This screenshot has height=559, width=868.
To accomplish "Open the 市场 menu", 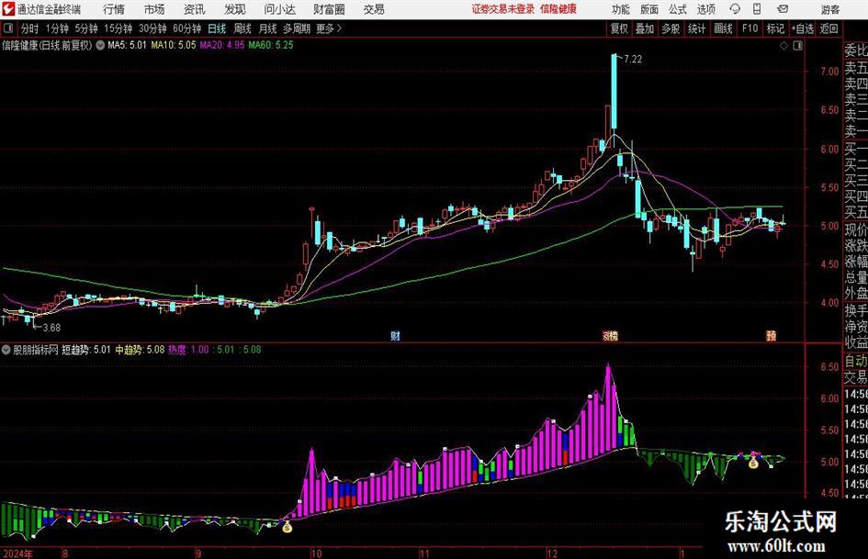I will click(x=154, y=9).
